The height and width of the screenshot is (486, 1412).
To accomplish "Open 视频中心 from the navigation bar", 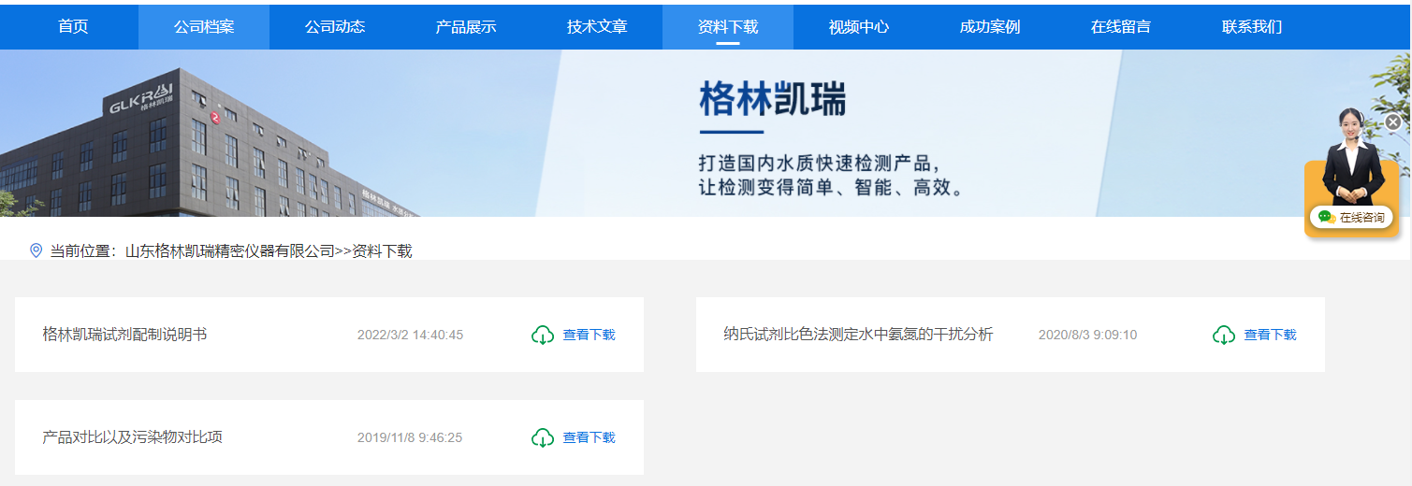I will pyautogui.click(x=859, y=27).
